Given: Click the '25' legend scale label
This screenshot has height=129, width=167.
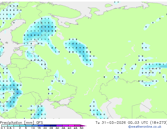Looking at the screenshot, I should point(51,128).
